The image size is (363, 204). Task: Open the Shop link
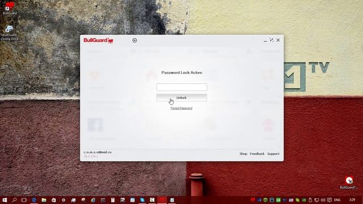coord(243,154)
